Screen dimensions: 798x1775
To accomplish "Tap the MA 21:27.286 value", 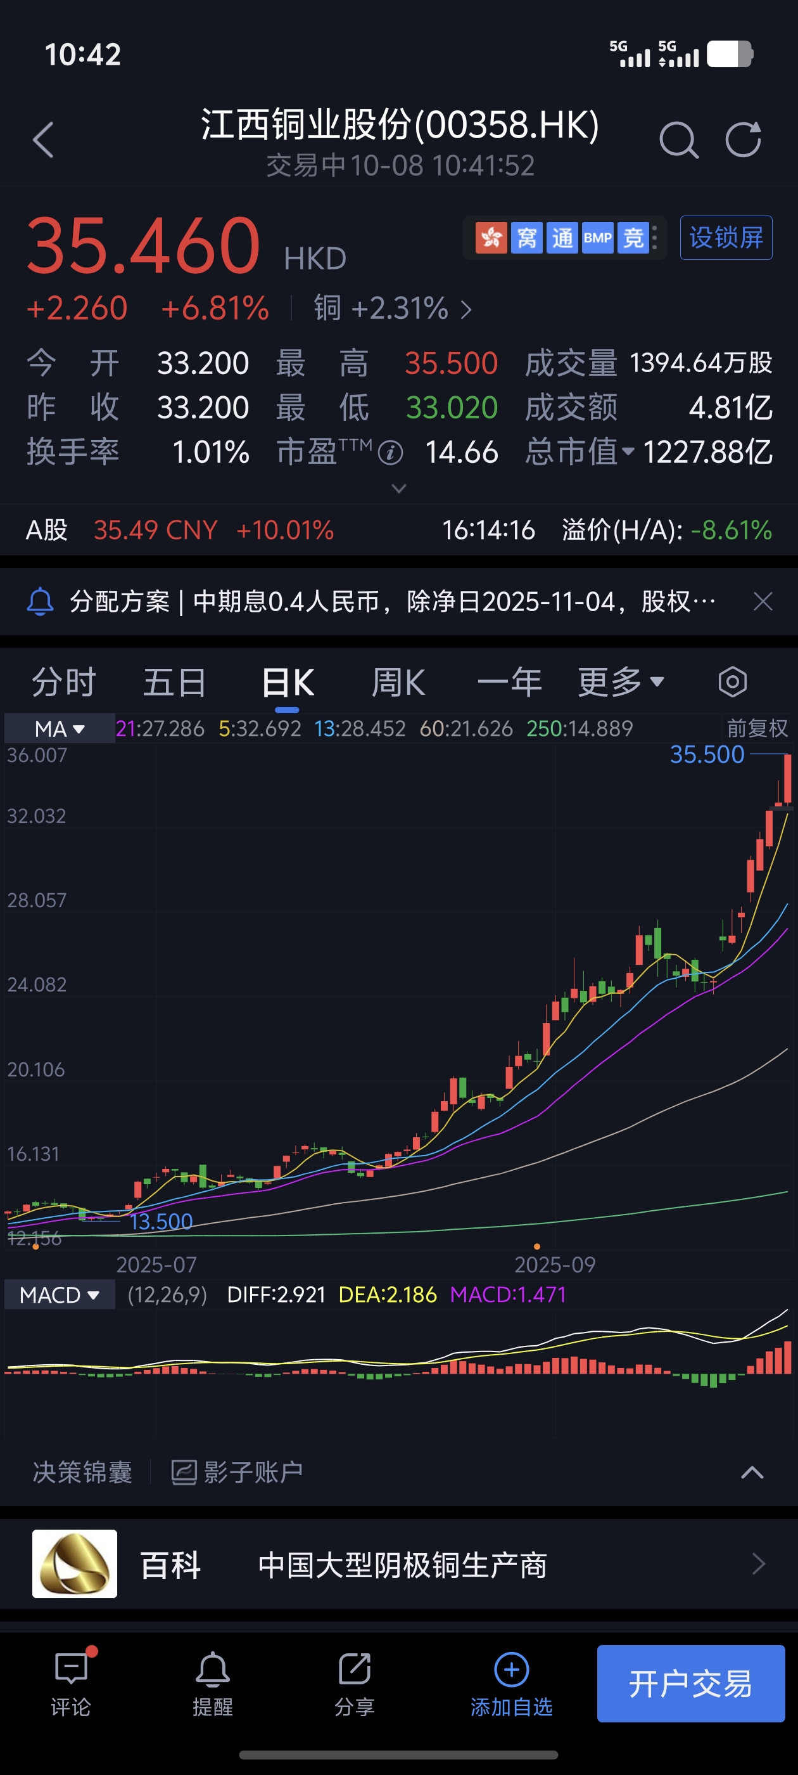I will 160,728.
